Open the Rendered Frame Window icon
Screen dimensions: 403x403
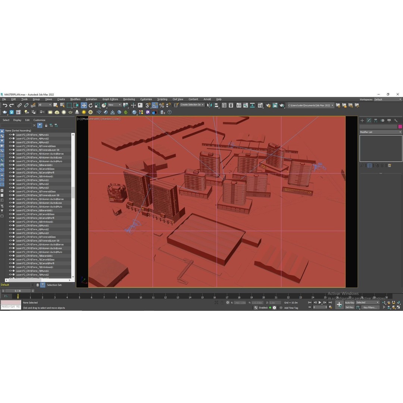coord(275,105)
